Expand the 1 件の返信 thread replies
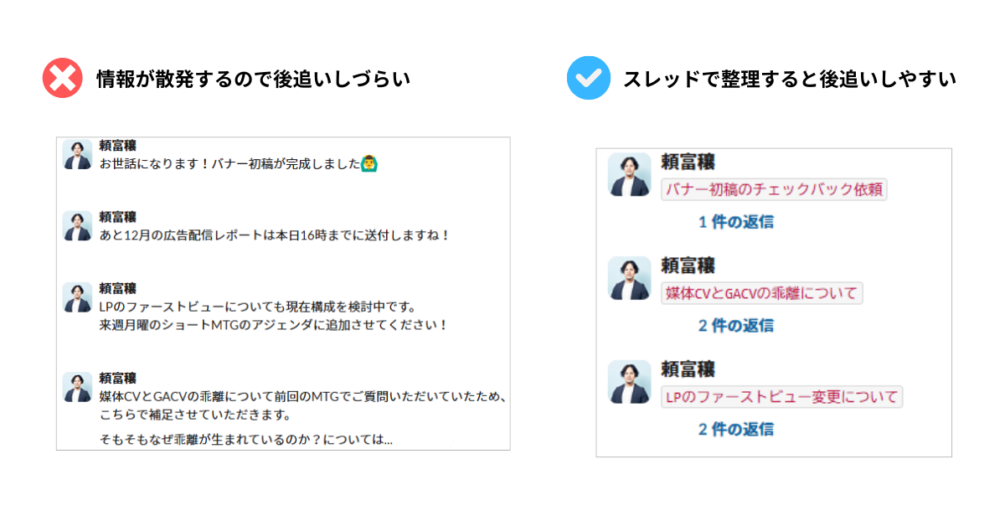Screen dimensions: 1005x526 [x=736, y=222]
